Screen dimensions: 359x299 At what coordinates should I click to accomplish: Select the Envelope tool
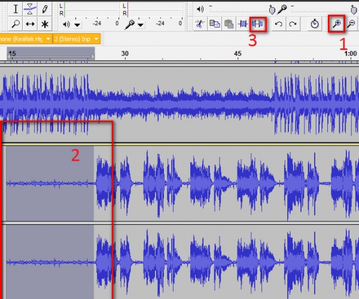point(30,10)
